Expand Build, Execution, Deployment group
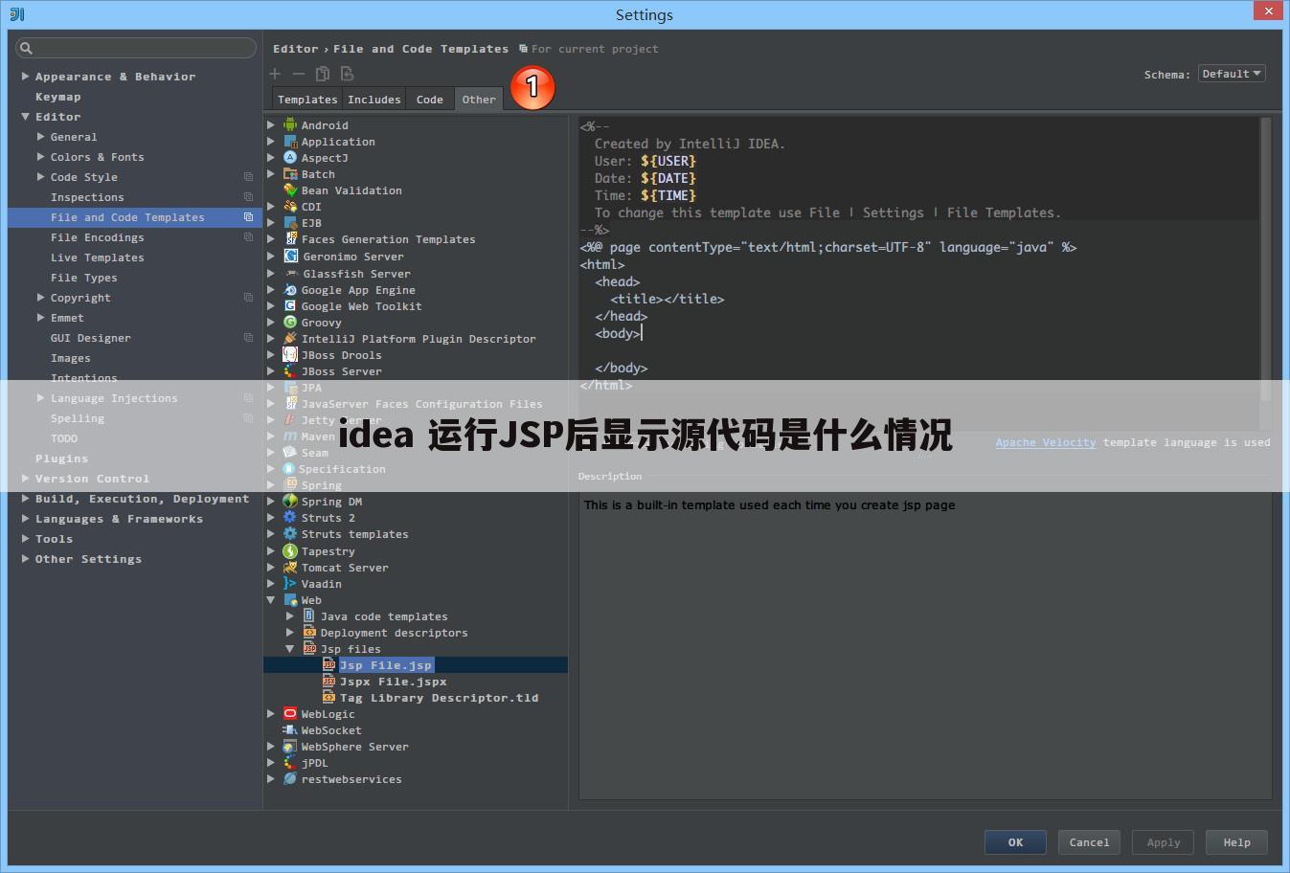 click(x=26, y=498)
